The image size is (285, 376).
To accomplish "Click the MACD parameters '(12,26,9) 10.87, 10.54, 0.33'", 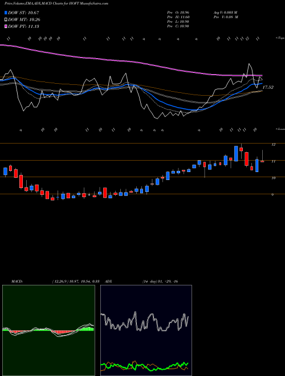I will point(76,281).
